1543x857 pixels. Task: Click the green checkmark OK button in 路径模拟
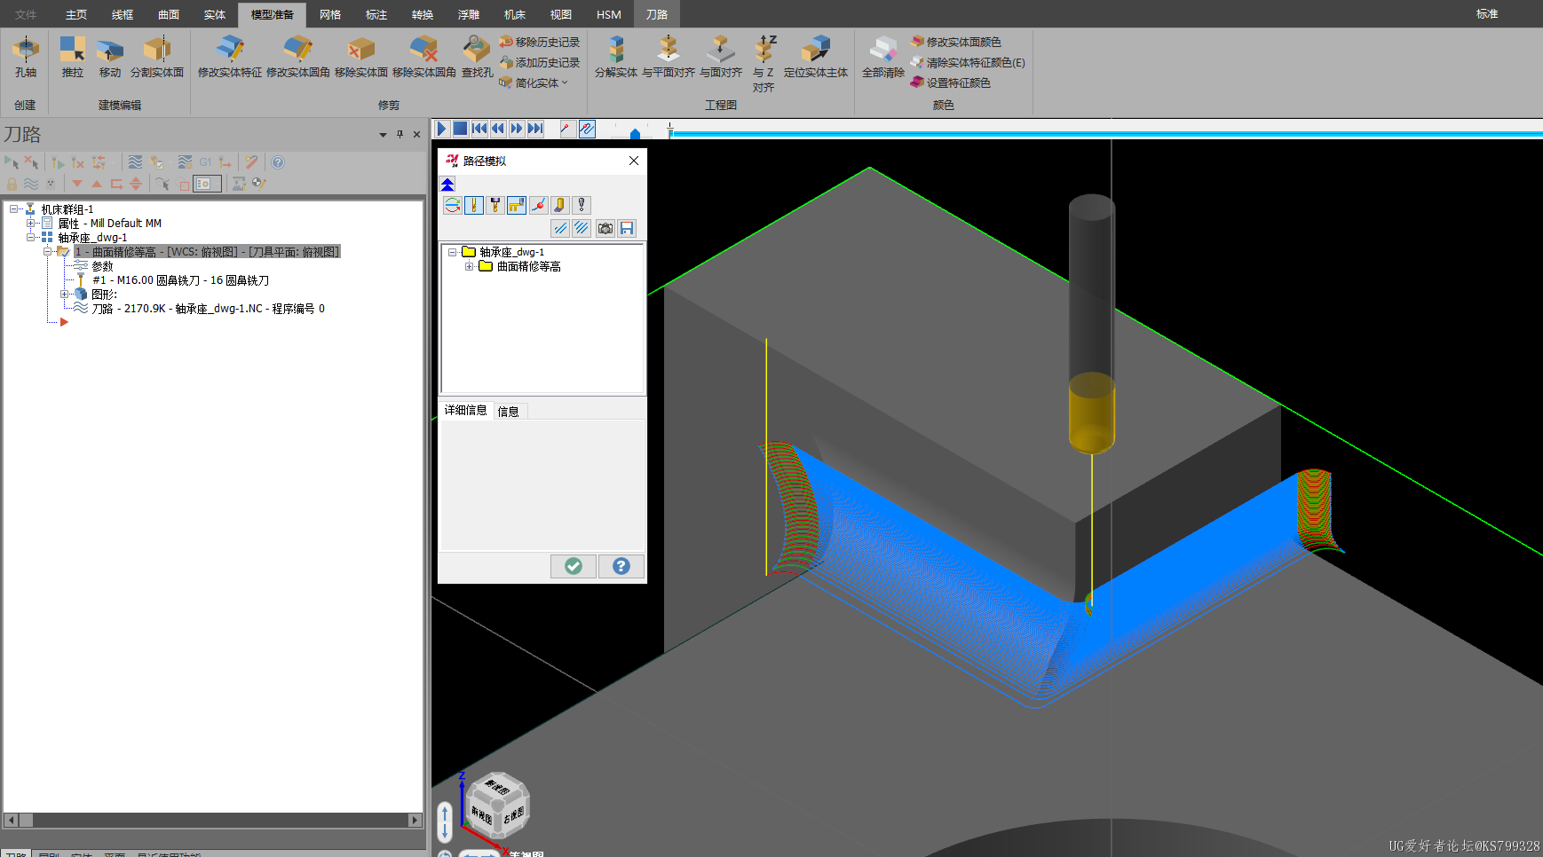(x=574, y=566)
